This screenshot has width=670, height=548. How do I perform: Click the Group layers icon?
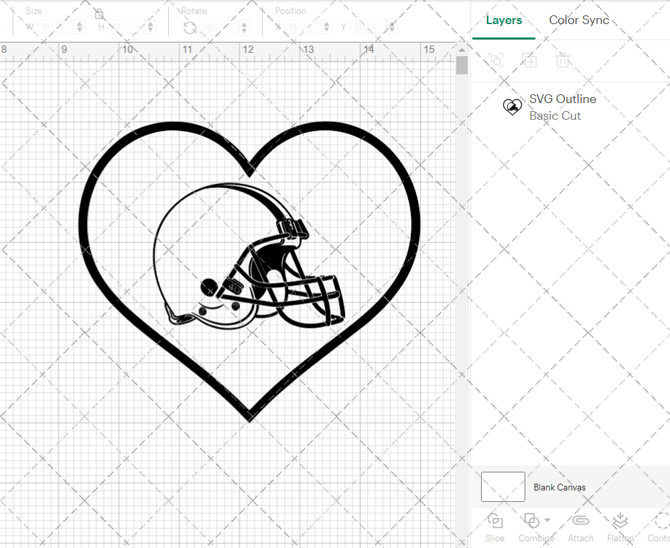tap(496, 60)
